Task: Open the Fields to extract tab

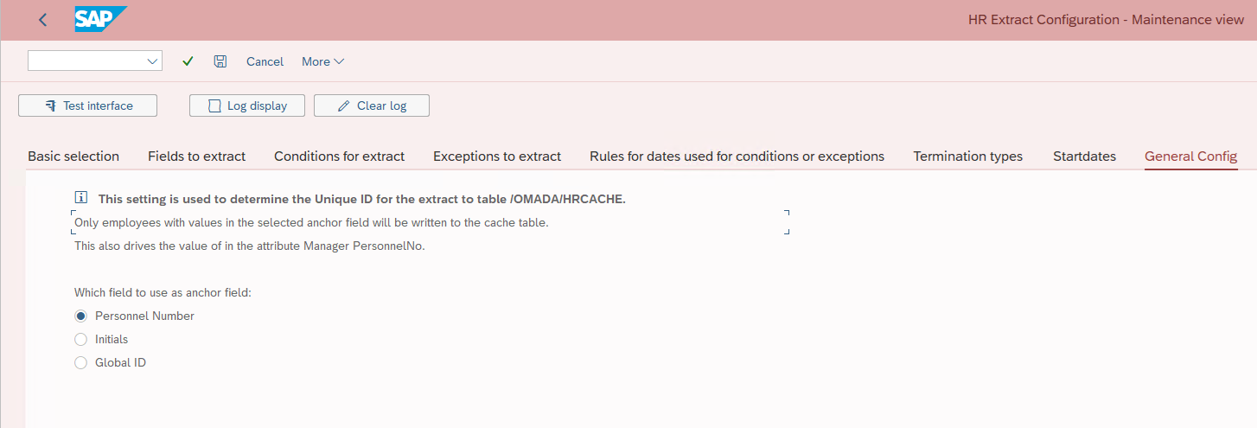Action: pos(197,157)
